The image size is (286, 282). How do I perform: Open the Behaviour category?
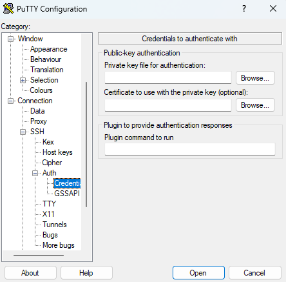click(46, 59)
